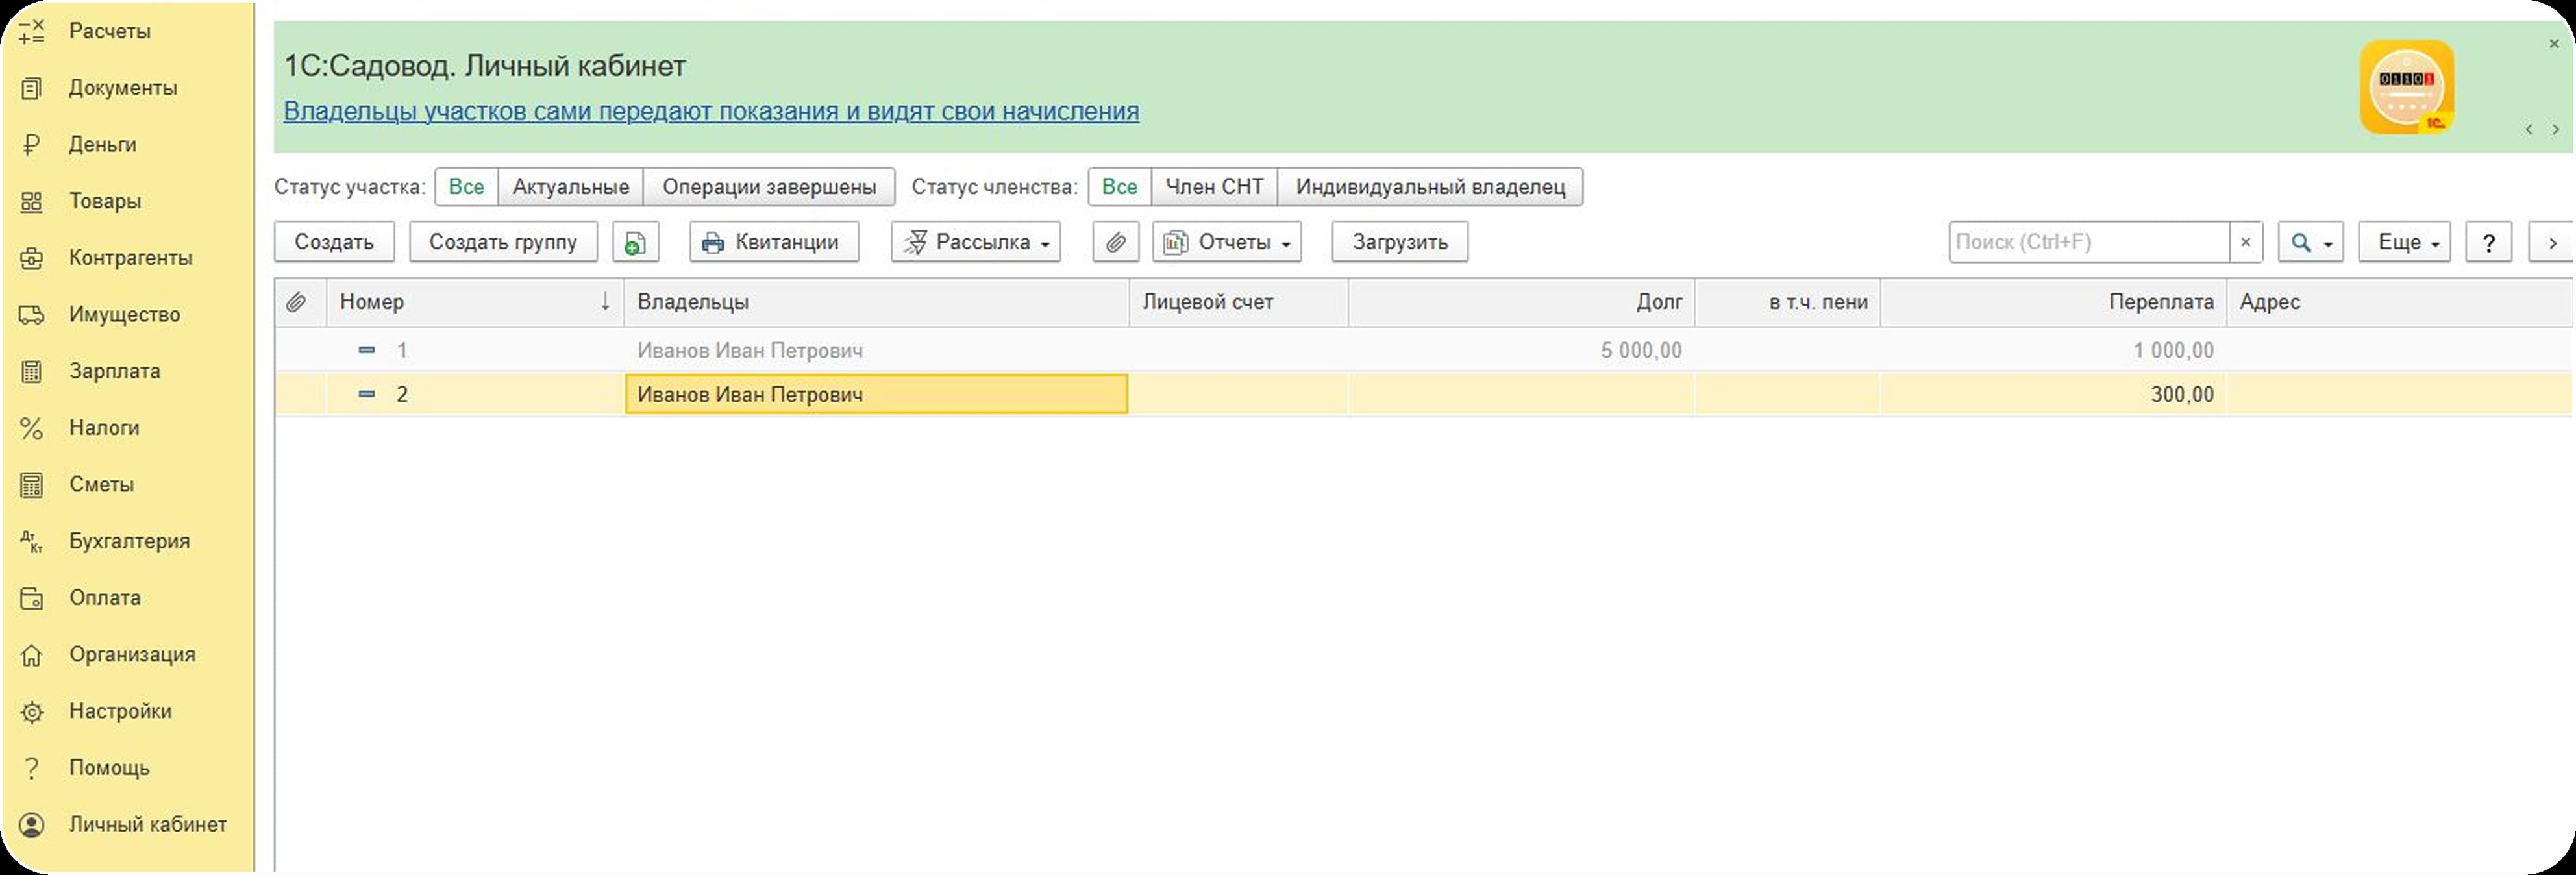The width and height of the screenshot is (2576, 875).
Task: Open the Настройки section
Action: [x=120, y=712]
